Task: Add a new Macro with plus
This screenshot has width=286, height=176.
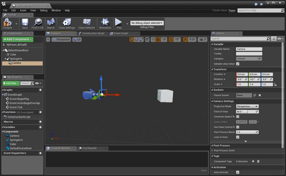Action: click(x=40, y=122)
